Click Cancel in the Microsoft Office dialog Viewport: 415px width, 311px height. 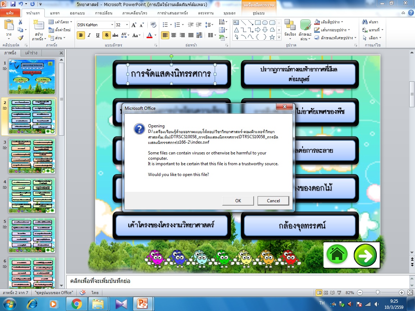tap(273, 200)
